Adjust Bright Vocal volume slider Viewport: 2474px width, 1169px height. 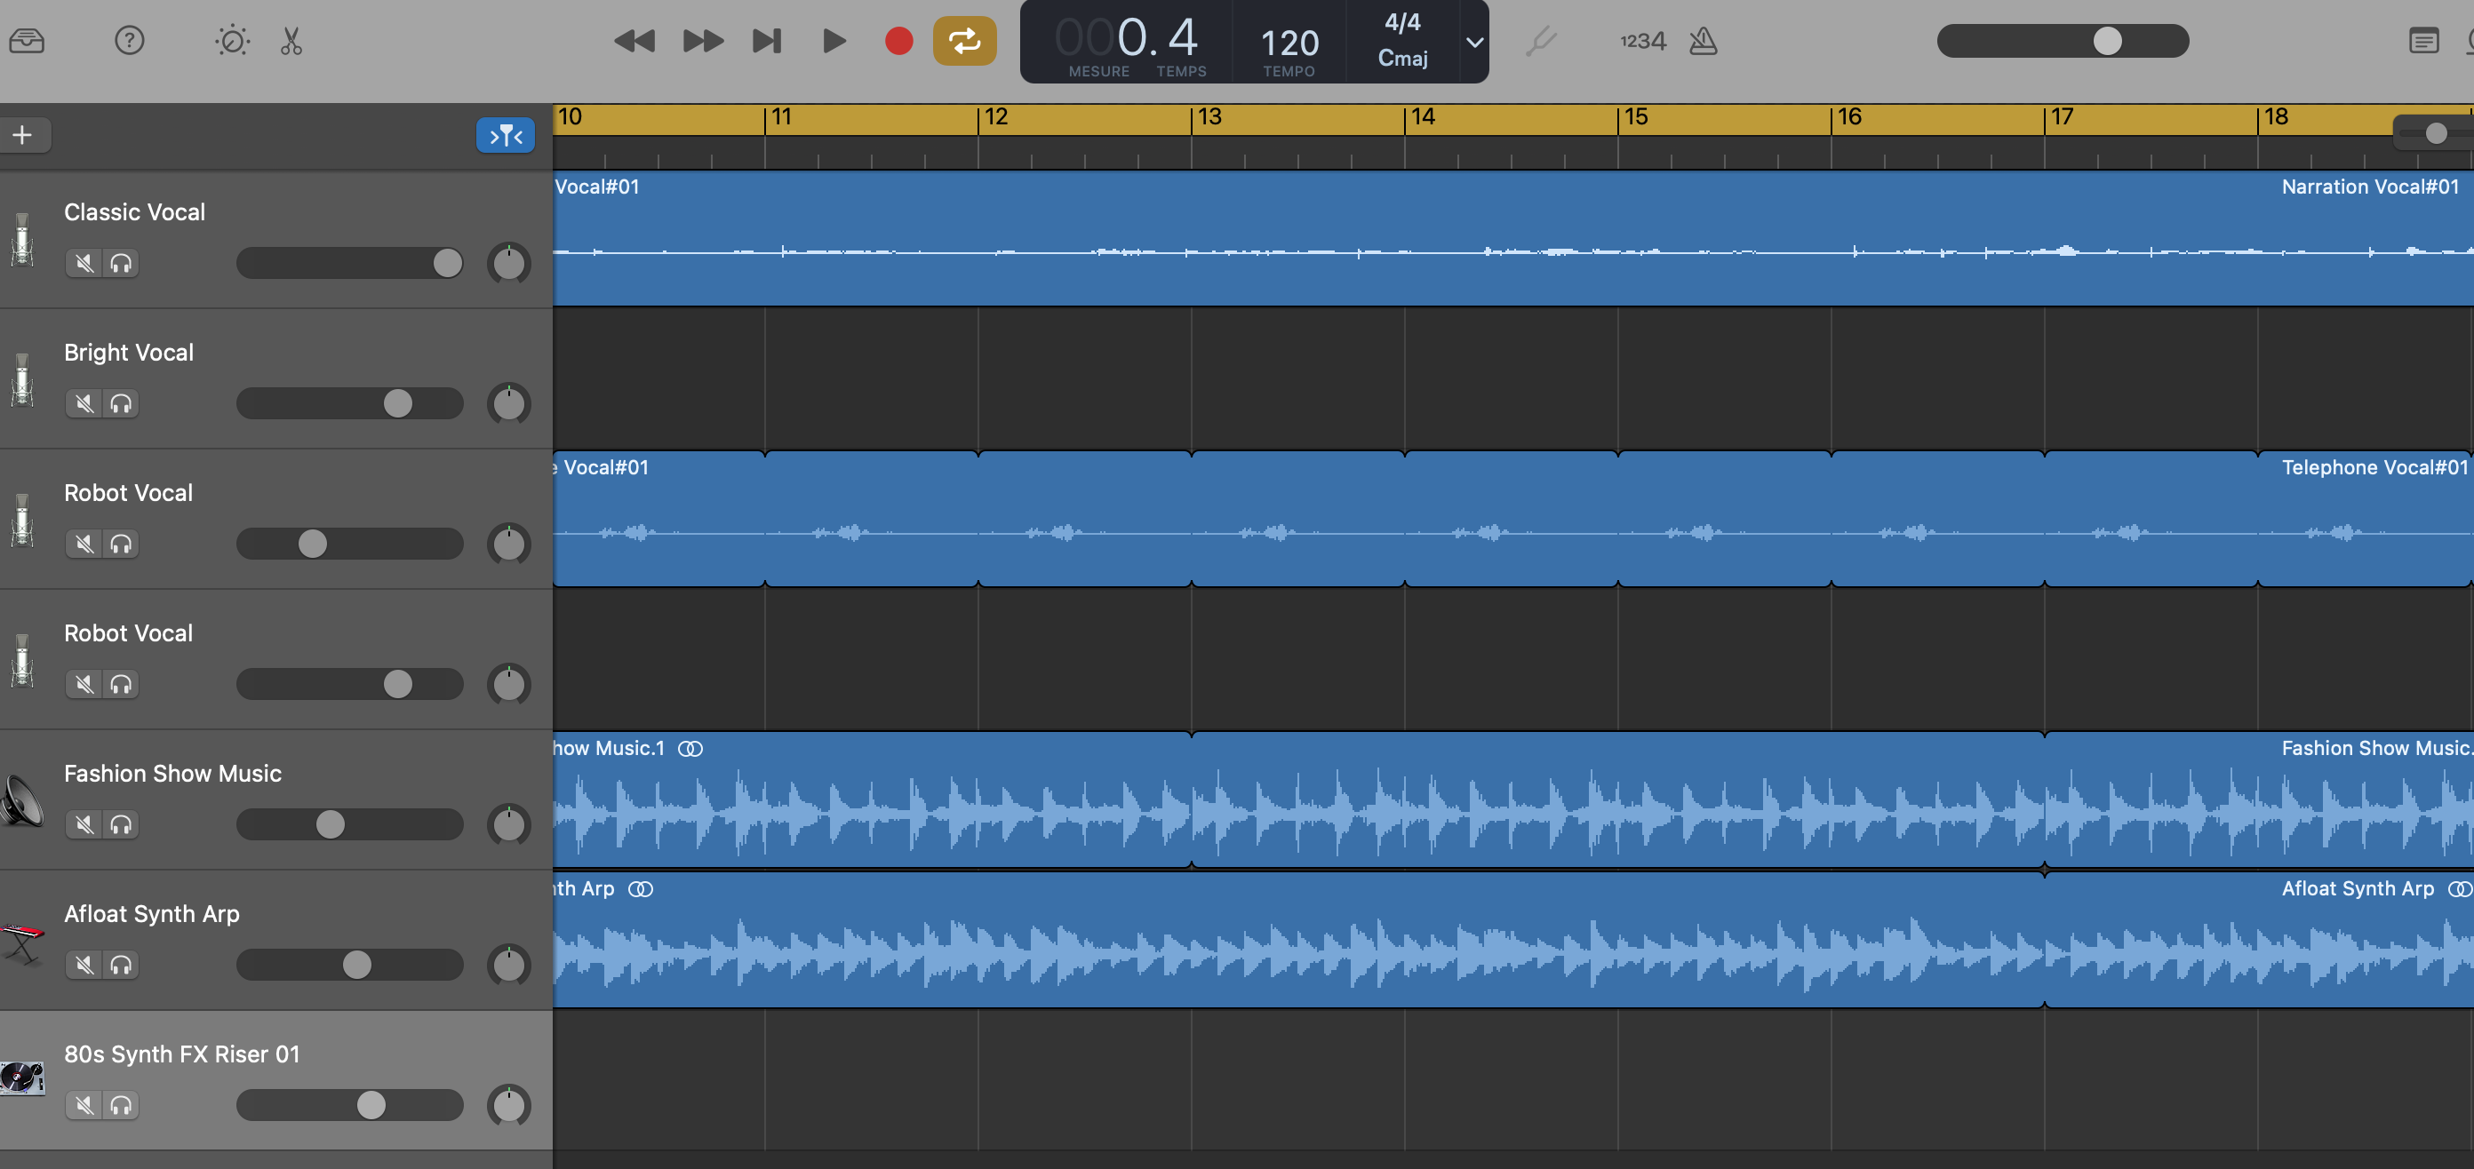pos(349,403)
